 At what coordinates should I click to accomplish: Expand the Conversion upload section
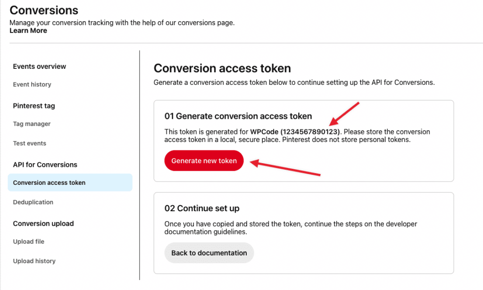click(43, 224)
